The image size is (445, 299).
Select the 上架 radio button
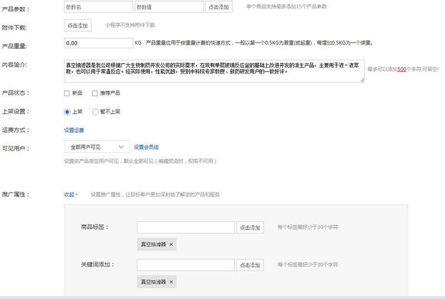point(67,112)
